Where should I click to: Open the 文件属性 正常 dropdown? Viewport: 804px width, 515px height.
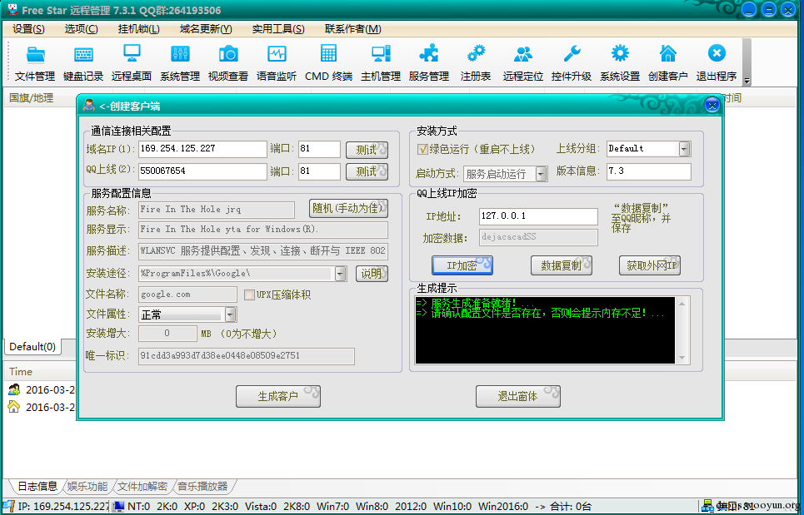pos(231,314)
